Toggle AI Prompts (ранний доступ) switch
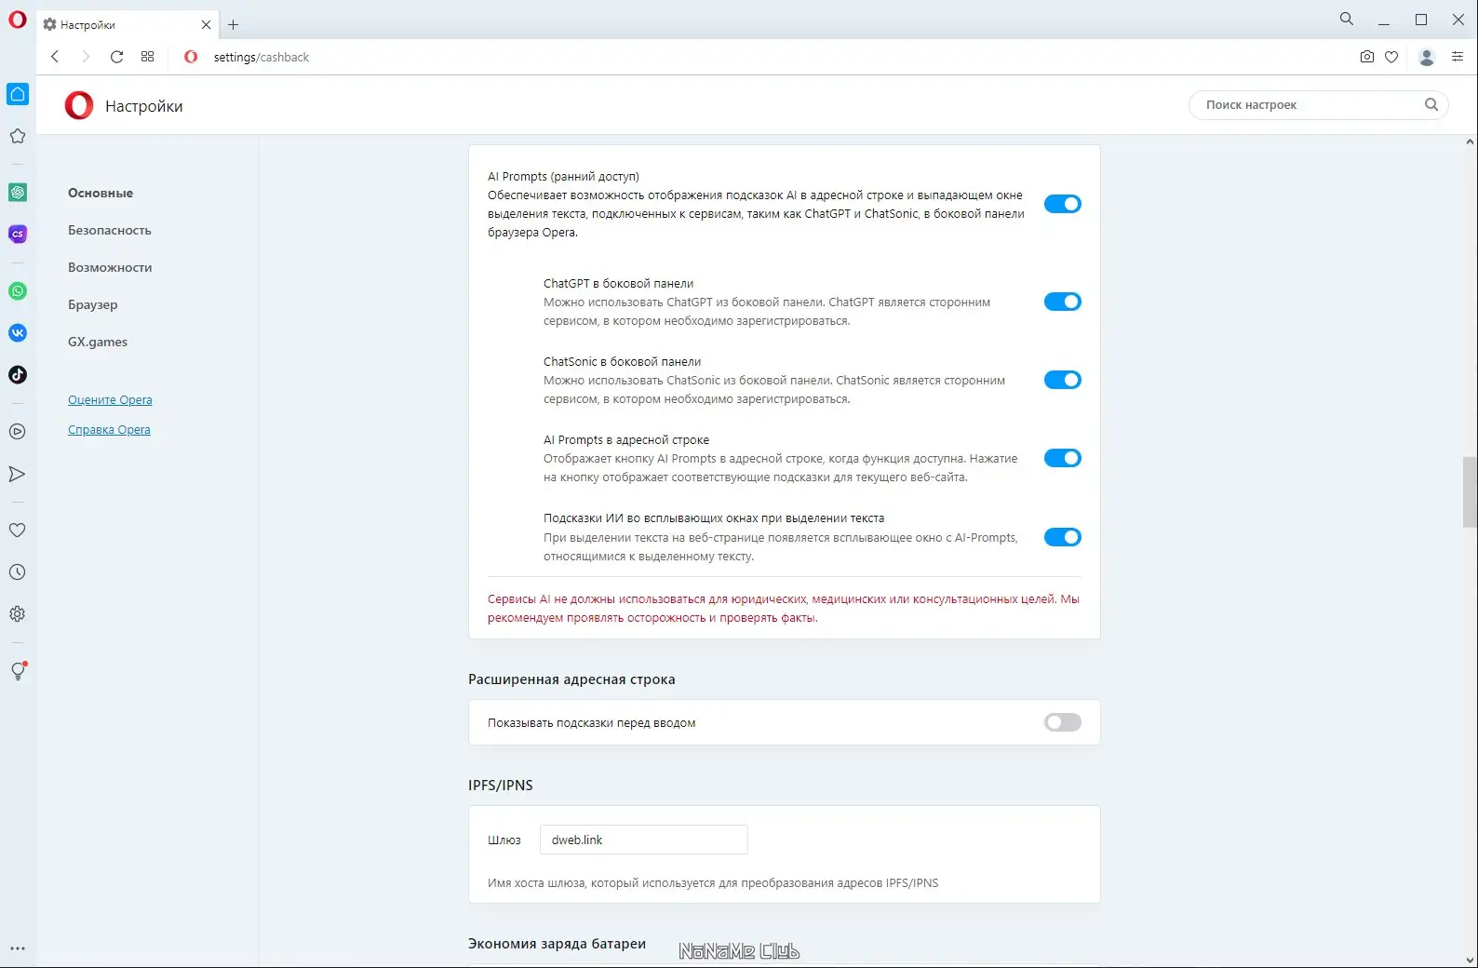The height and width of the screenshot is (968, 1478). (1062, 204)
